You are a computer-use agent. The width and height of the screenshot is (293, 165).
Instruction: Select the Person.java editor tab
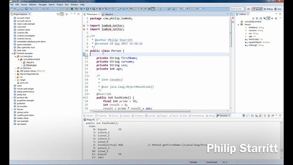[x=92, y=14]
